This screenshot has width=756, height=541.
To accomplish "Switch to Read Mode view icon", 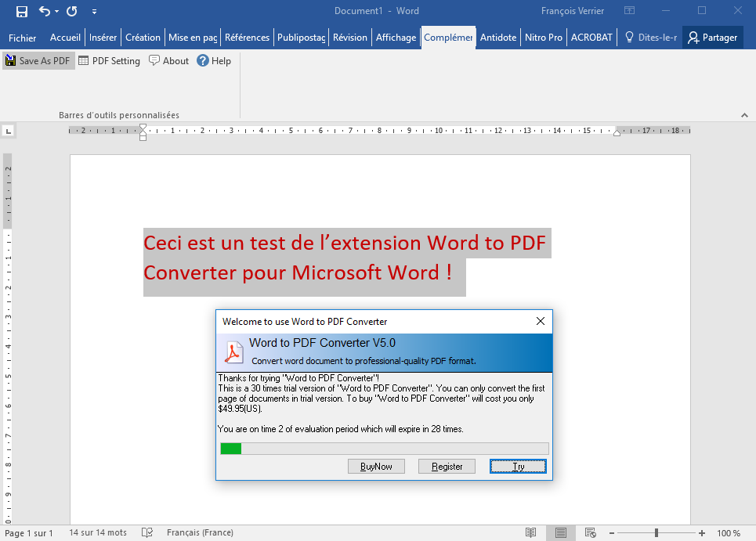I will pos(531,532).
